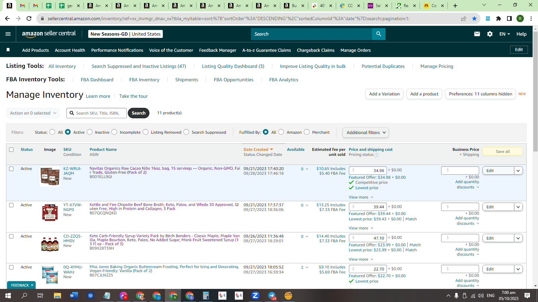Open the messages mail icon
Screen dimensions: 538x302
(x=477, y=34)
